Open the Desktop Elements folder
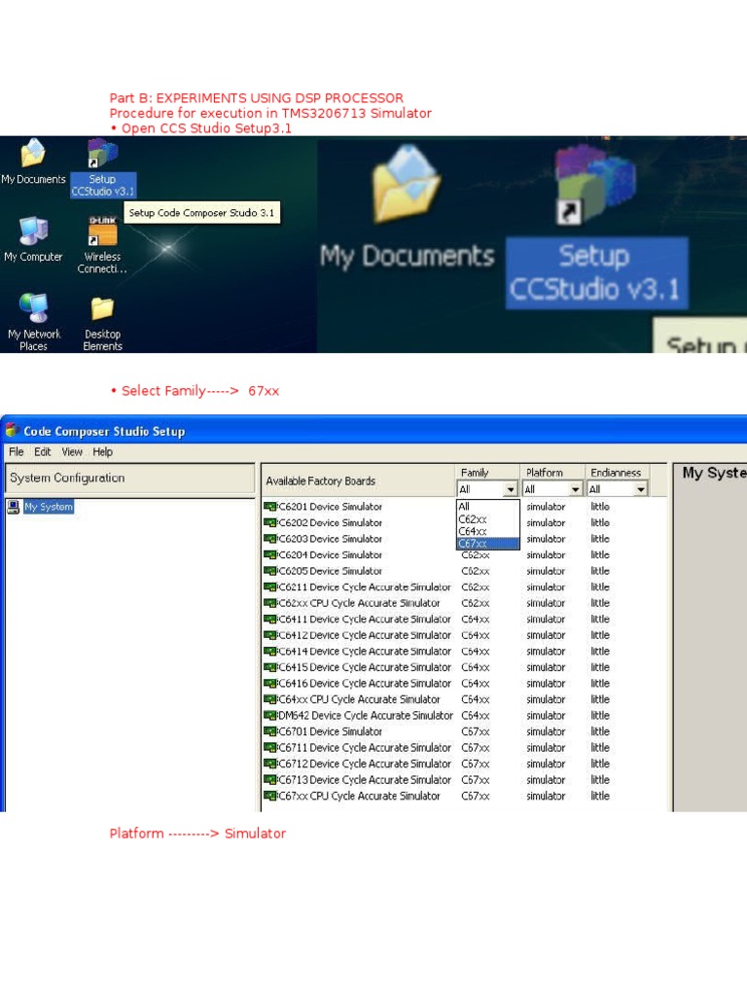 102,311
